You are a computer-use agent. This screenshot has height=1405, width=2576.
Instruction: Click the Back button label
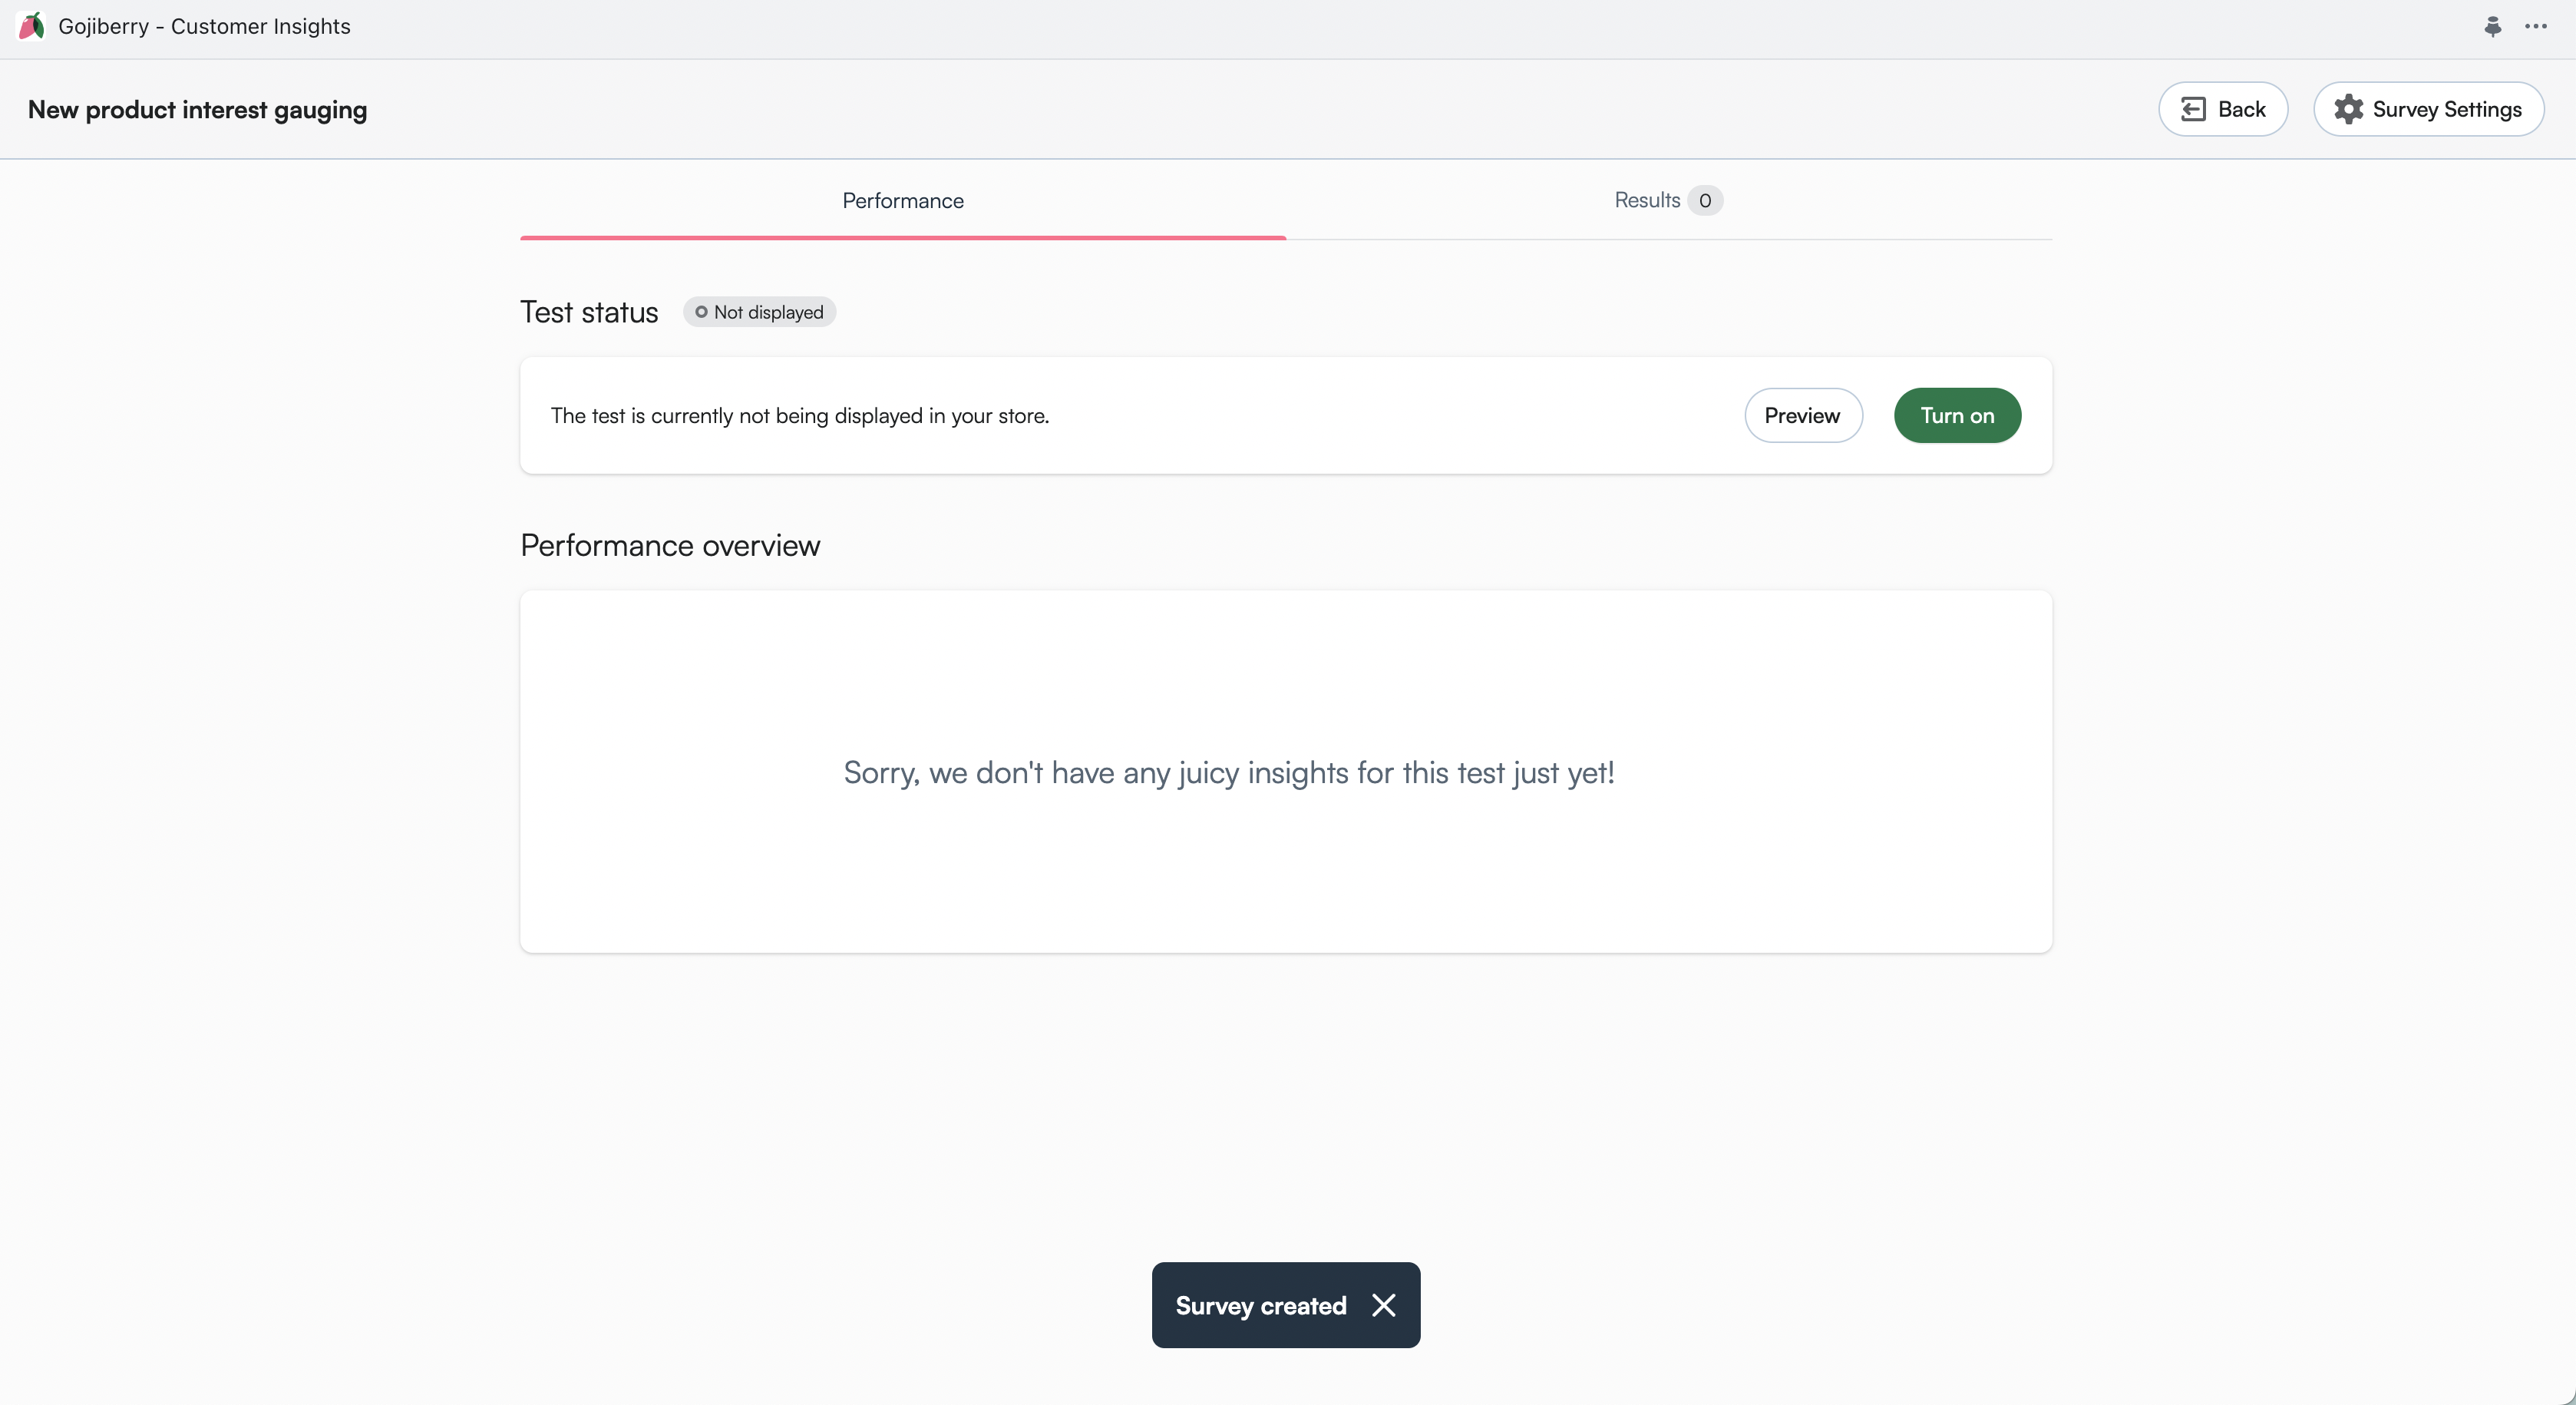point(2241,109)
